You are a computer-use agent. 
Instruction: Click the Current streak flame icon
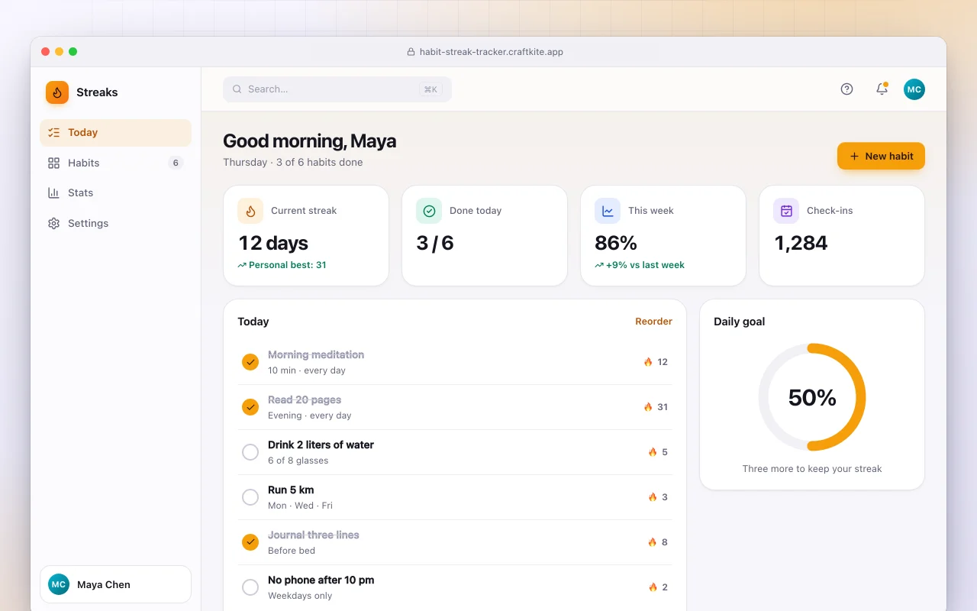250,211
